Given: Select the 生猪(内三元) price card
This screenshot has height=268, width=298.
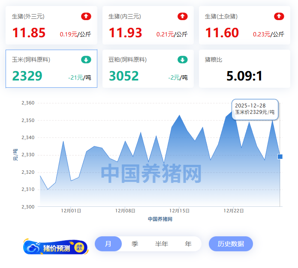Looking at the screenshot, I should [x=148, y=25].
